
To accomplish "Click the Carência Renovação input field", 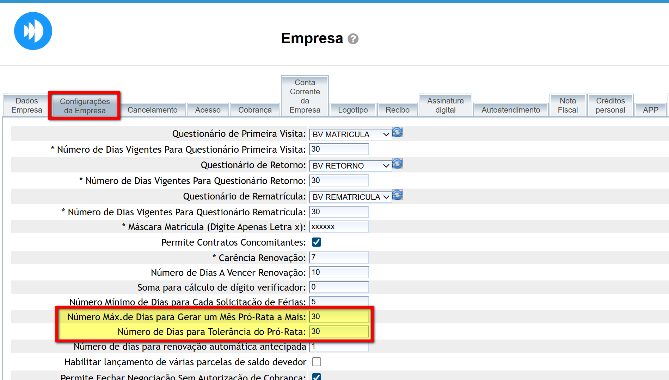I will coord(339,258).
